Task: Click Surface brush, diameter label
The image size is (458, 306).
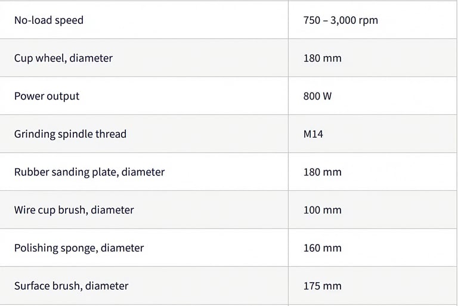Action: coord(72,286)
